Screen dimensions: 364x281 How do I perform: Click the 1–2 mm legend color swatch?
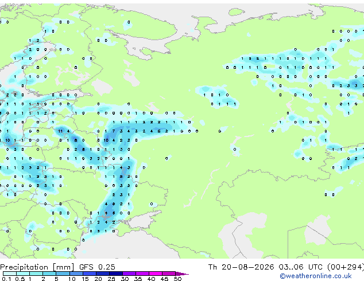[36, 274]
